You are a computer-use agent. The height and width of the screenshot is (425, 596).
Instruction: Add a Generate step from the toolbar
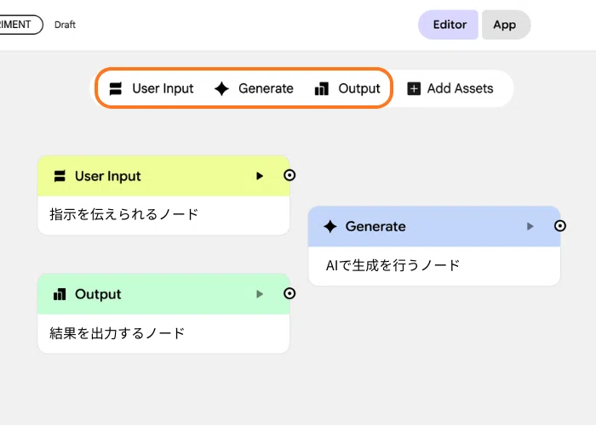(254, 88)
